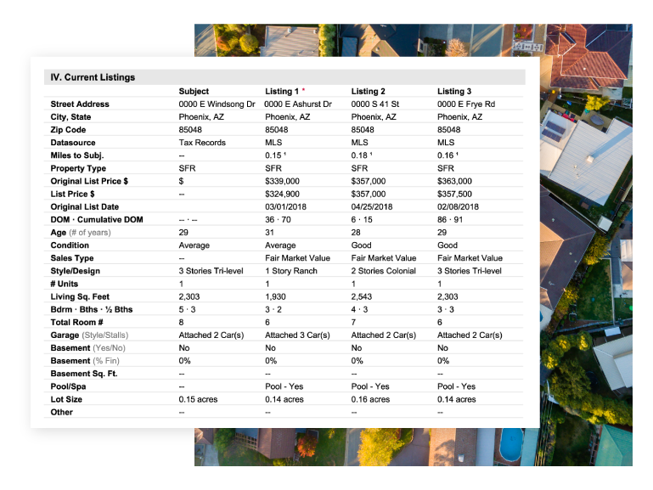653x490 pixels.
Task: Click the 'Garage (Style/Stalls)' row label
Action: coord(89,335)
